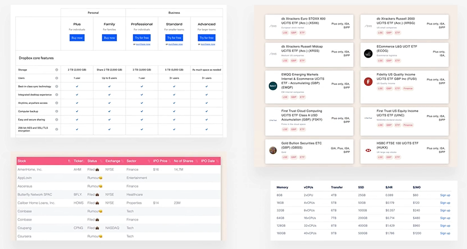Click purchase now link under Professional
The image size is (467, 249).
(x=143, y=44)
